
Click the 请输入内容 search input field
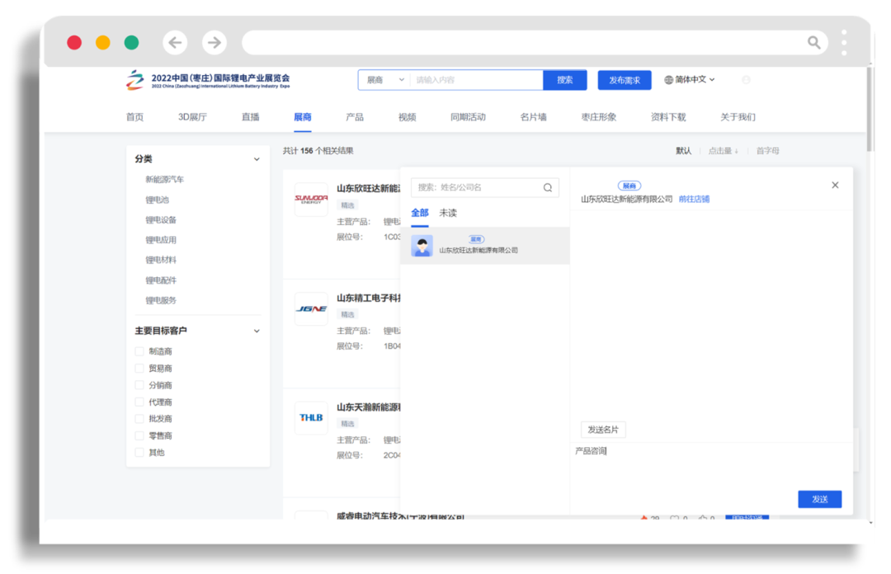point(476,80)
